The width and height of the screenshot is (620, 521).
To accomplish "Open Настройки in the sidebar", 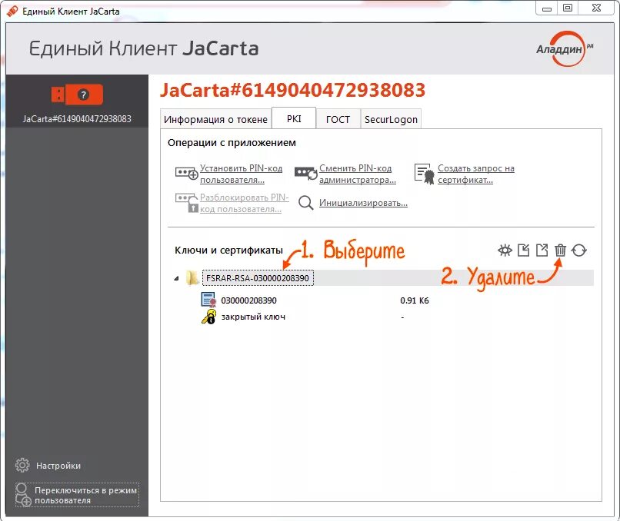I will pyautogui.click(x=58, y=466).
